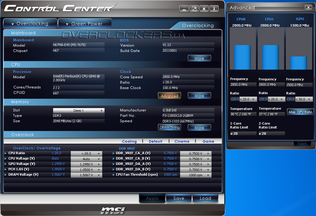Image resolution: width=316 pixels, height=216 pixels.
Task: Click the 1-Core Ratio Limit x 28 field
Action: click(243, 133)
